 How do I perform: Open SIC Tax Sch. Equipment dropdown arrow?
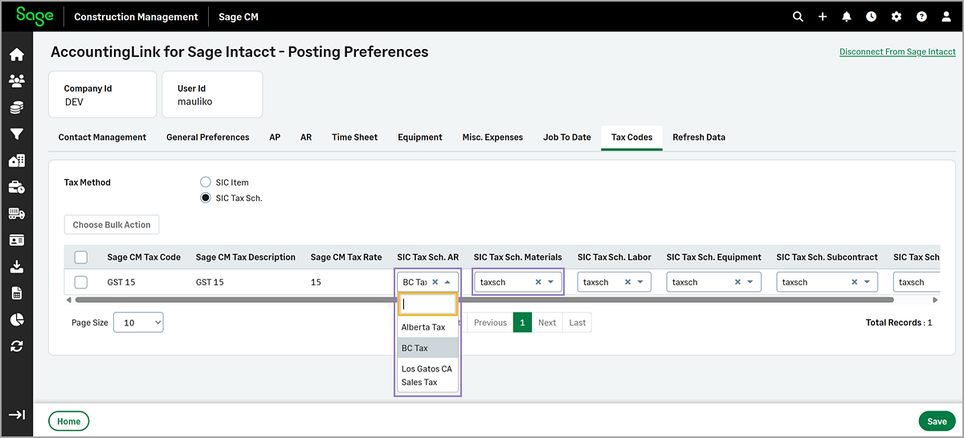[750, 282]
